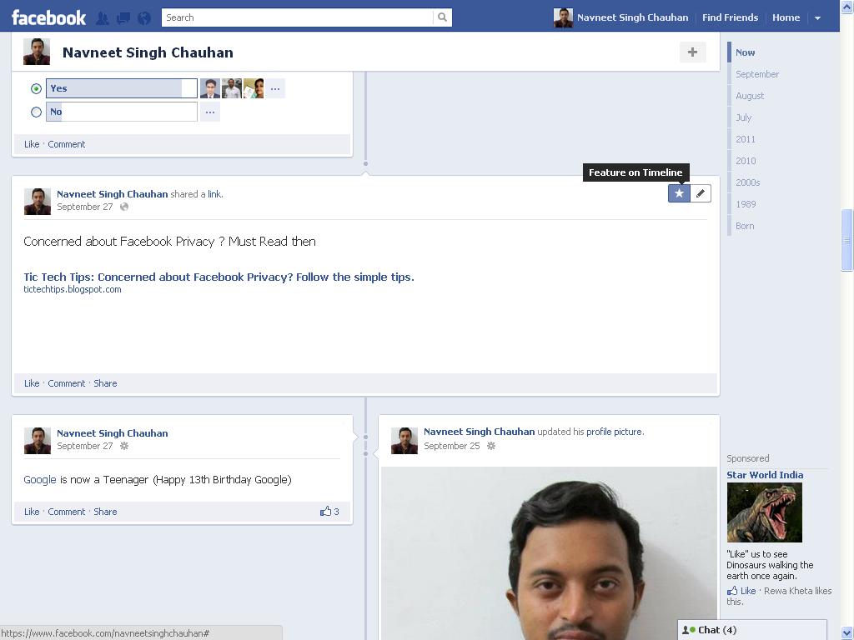Open the pencil edit icon on the link post
Viewport: 854px width, 640px height.
point(700,192)
